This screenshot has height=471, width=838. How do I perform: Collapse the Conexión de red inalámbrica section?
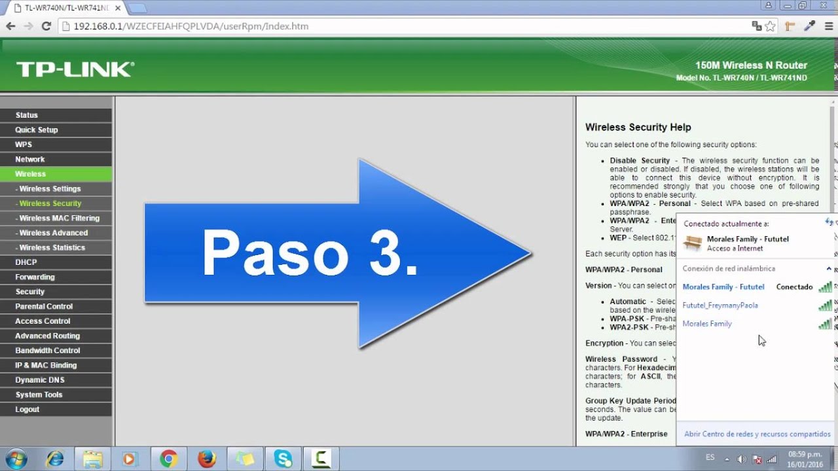click(829, 269)
